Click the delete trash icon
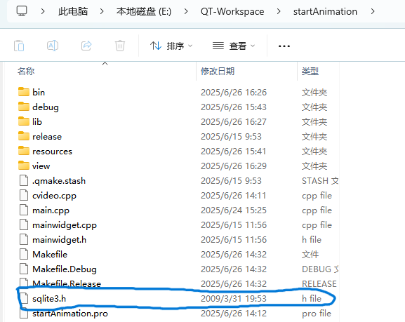This screenshot has width=405, height=322. tap(120, 46)
